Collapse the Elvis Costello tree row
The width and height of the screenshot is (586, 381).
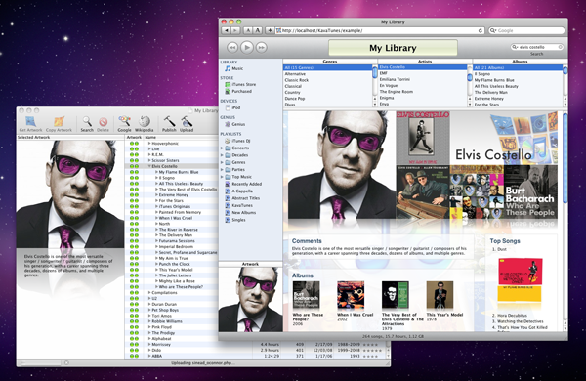[x=149, y=166]
